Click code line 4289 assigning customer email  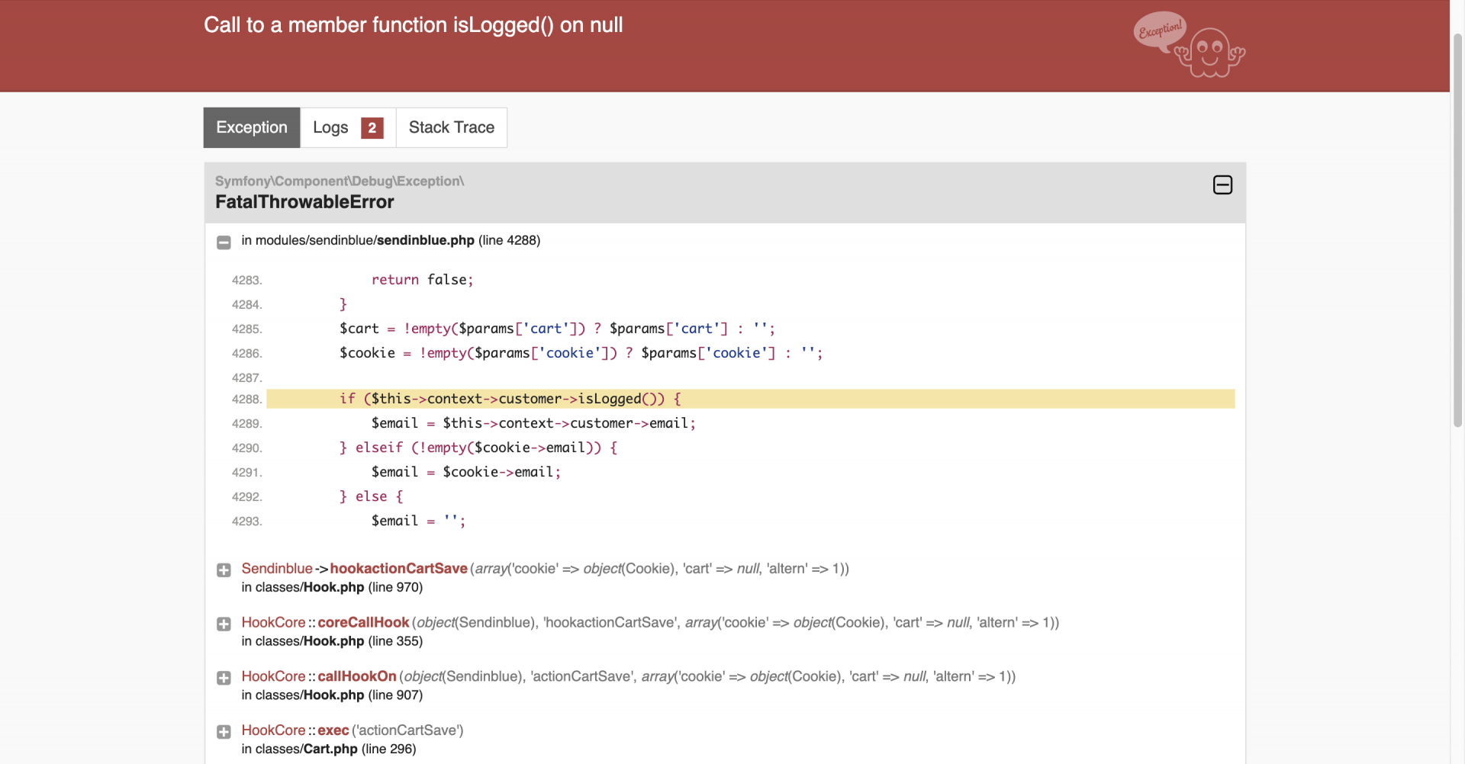click(x=533, y=423)
